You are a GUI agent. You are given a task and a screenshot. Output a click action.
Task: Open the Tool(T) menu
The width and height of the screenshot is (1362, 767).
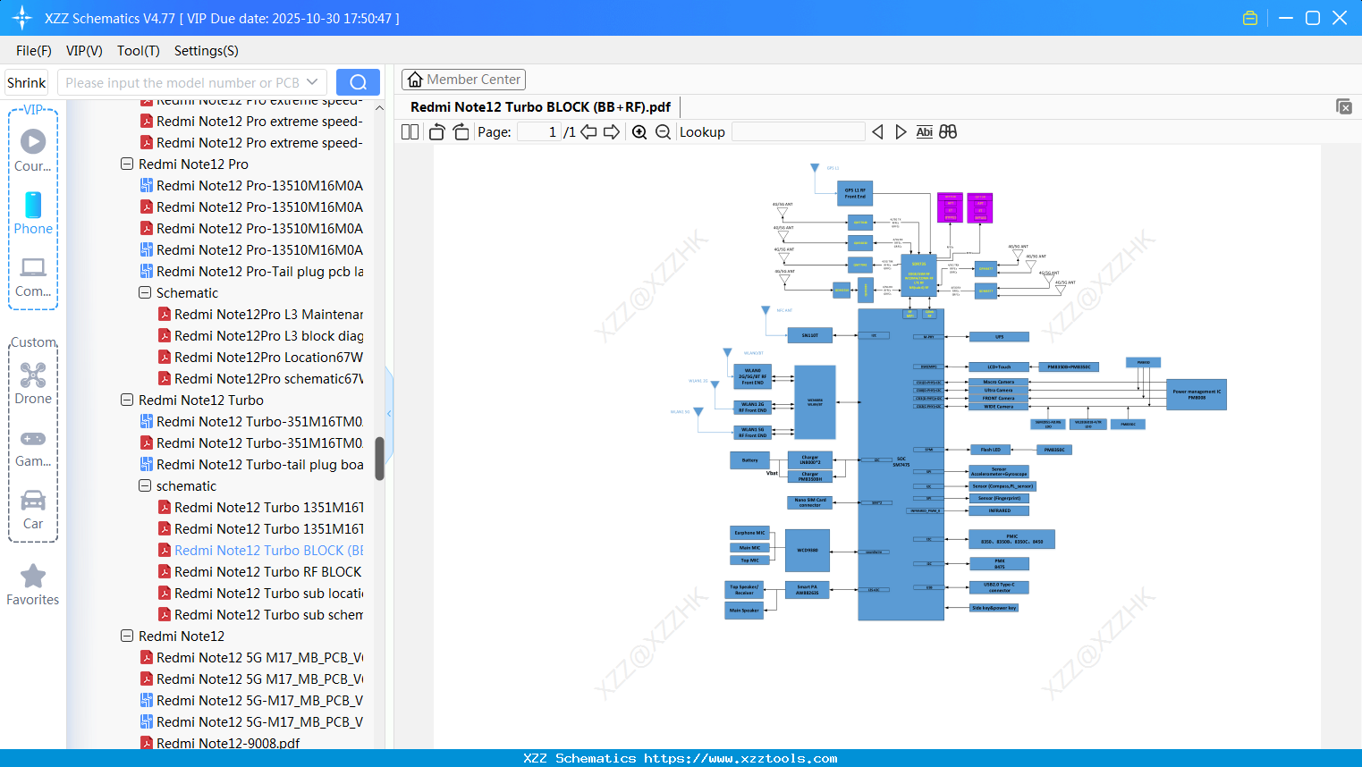[139, 51]
